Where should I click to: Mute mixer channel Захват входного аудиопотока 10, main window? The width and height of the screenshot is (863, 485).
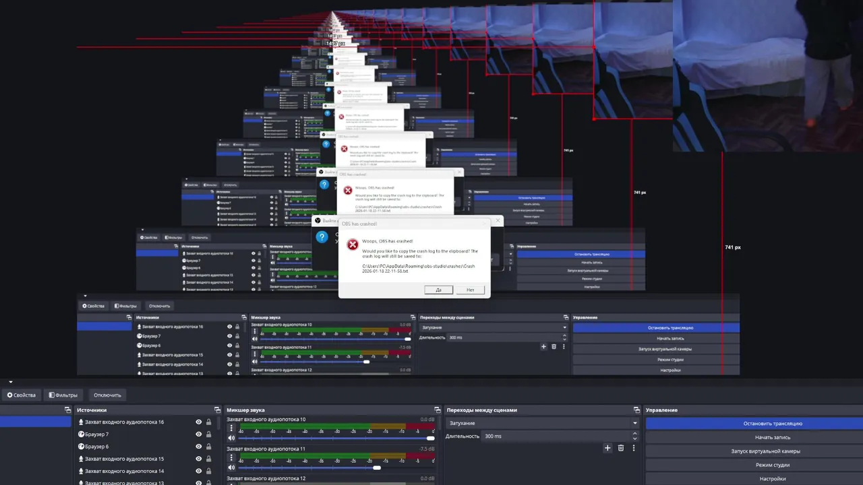231,438
